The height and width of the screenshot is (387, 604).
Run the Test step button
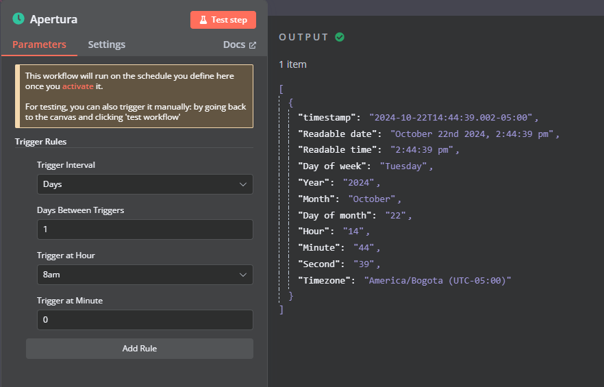coord(223,20)
